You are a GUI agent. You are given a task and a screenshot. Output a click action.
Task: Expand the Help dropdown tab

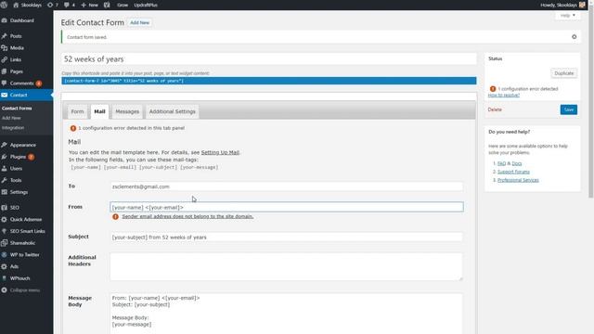click(567, 16)
